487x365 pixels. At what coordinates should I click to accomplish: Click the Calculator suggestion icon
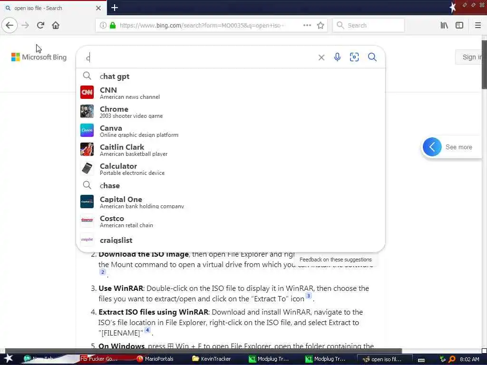point(87,168)
